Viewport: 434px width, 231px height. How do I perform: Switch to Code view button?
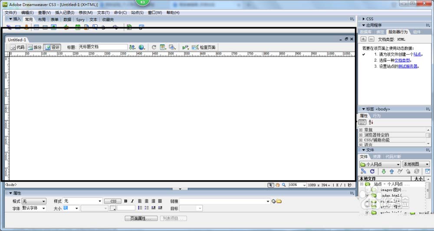click(17, 47)
